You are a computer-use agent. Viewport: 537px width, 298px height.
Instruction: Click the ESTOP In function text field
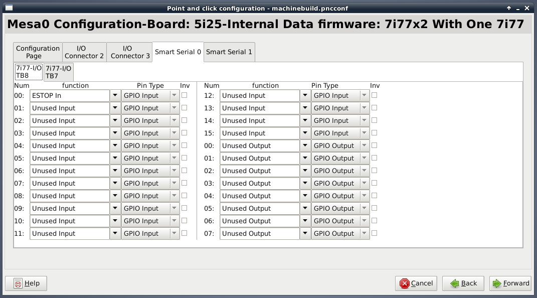click(x=70, y=95)
